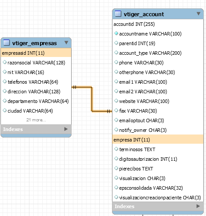Click the diamond icon beside razonsocial
The image size is (206, 216).
(x=5, y=62)
